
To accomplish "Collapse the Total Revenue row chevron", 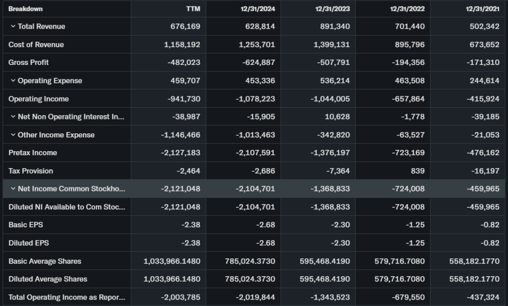I will 13,26.
